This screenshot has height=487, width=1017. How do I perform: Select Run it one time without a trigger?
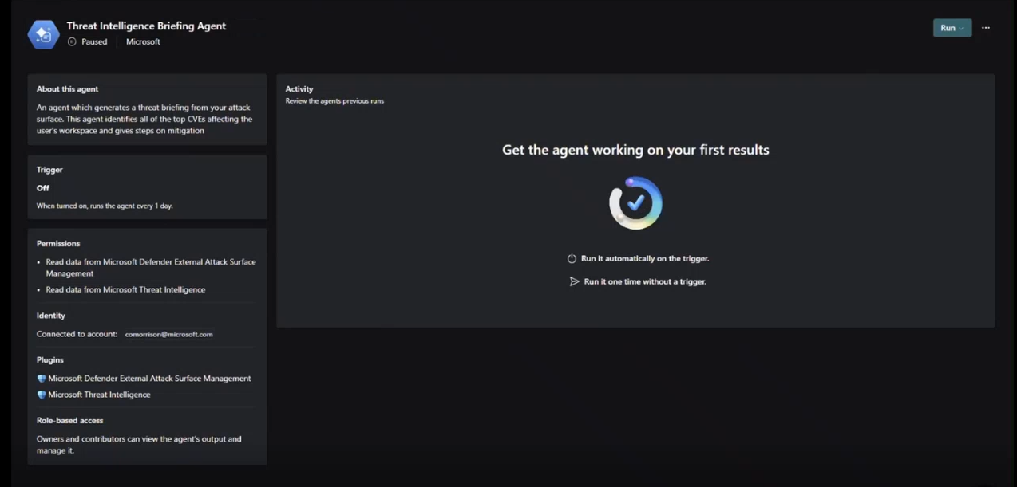(x=645, y=281)
